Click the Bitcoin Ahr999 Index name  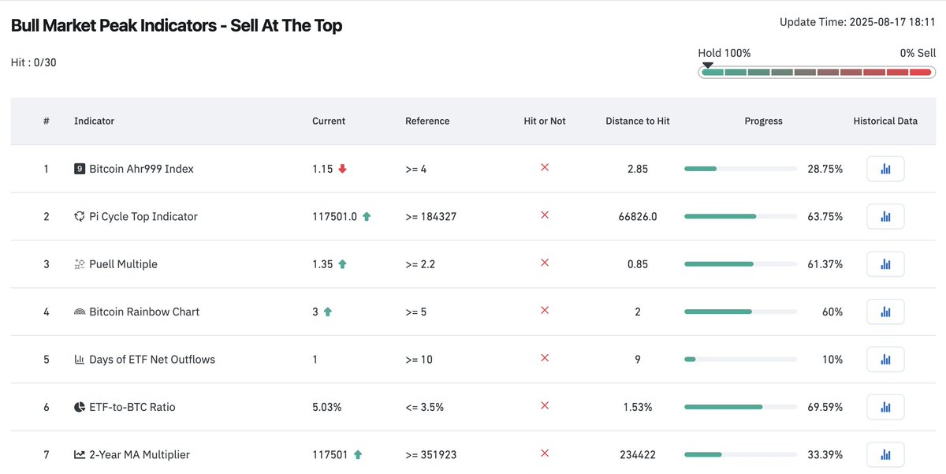click(x=141, y=169)
